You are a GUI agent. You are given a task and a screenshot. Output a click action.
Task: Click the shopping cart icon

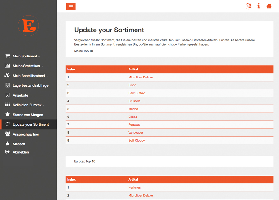[7, 56]
